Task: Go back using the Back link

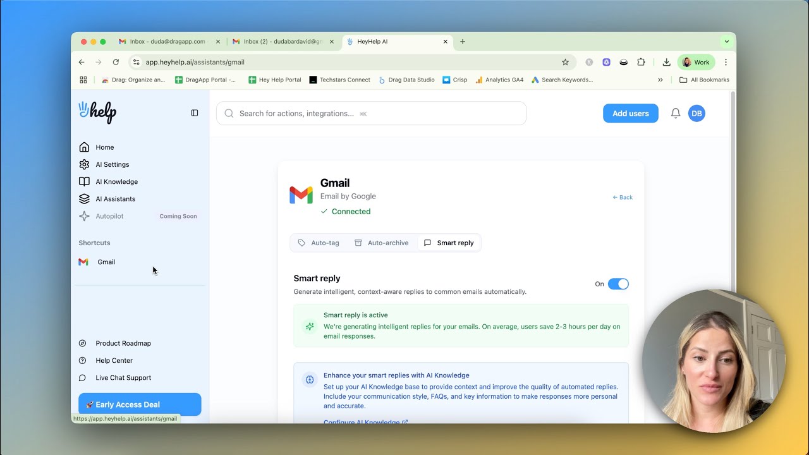Action: [x=623, y=197]
